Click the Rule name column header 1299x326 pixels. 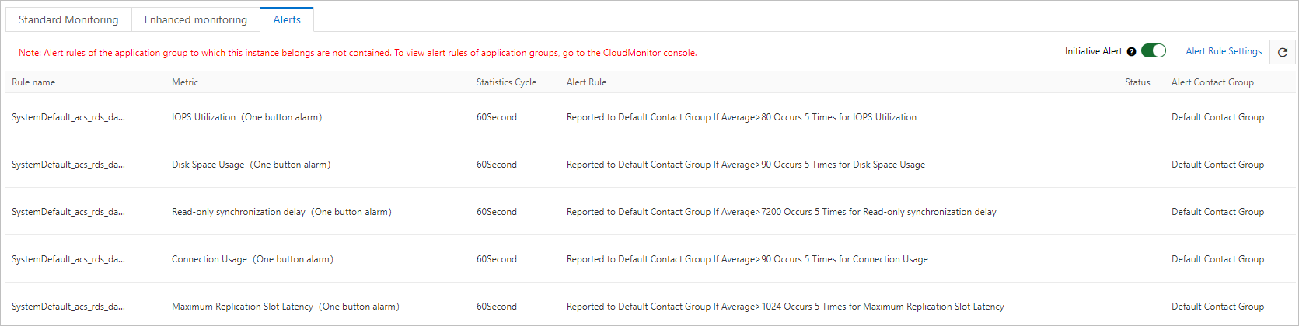pyautogui.click(x=33, y=82)
